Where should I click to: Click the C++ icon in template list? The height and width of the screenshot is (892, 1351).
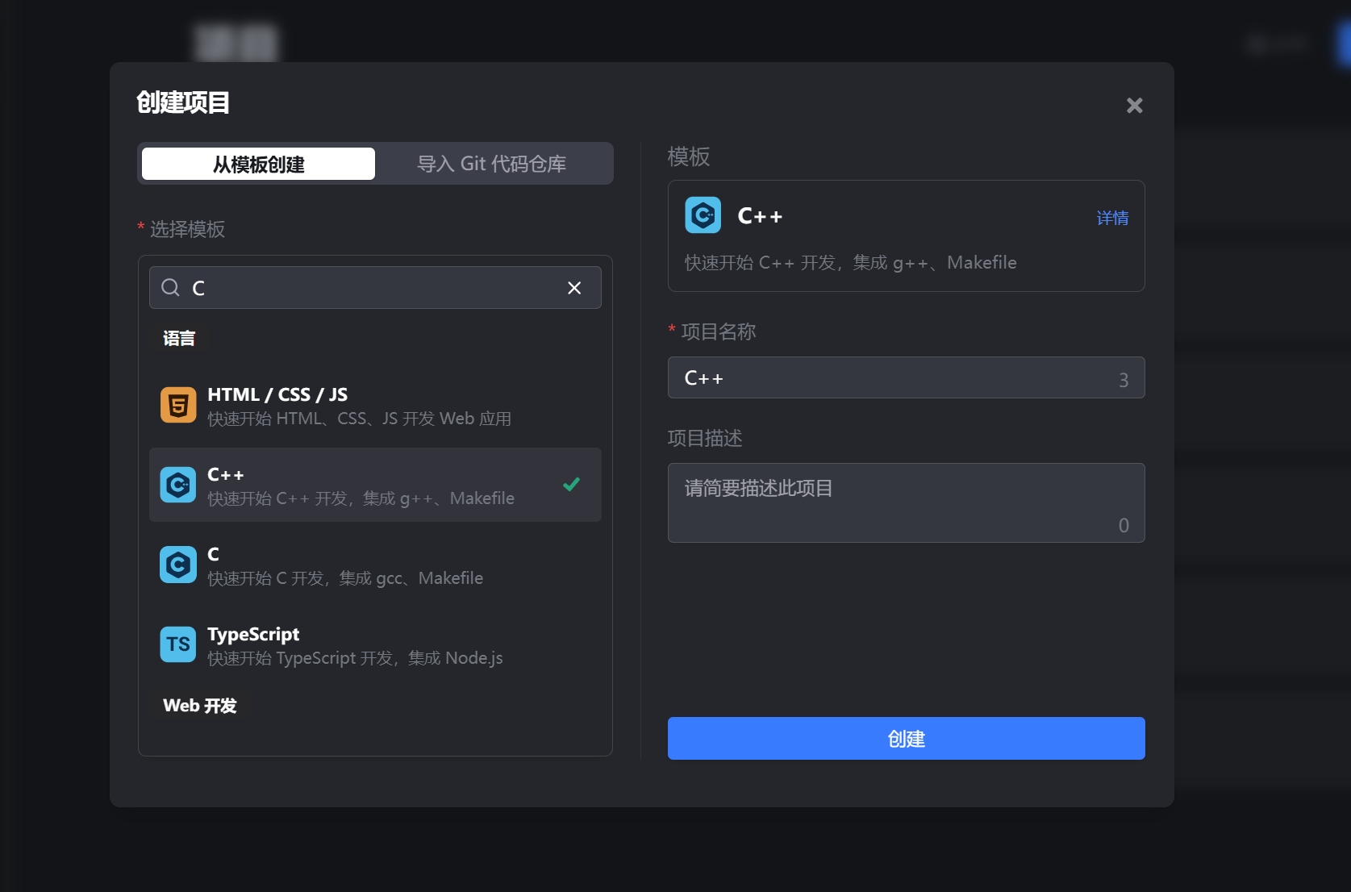(x=178, y=485)
